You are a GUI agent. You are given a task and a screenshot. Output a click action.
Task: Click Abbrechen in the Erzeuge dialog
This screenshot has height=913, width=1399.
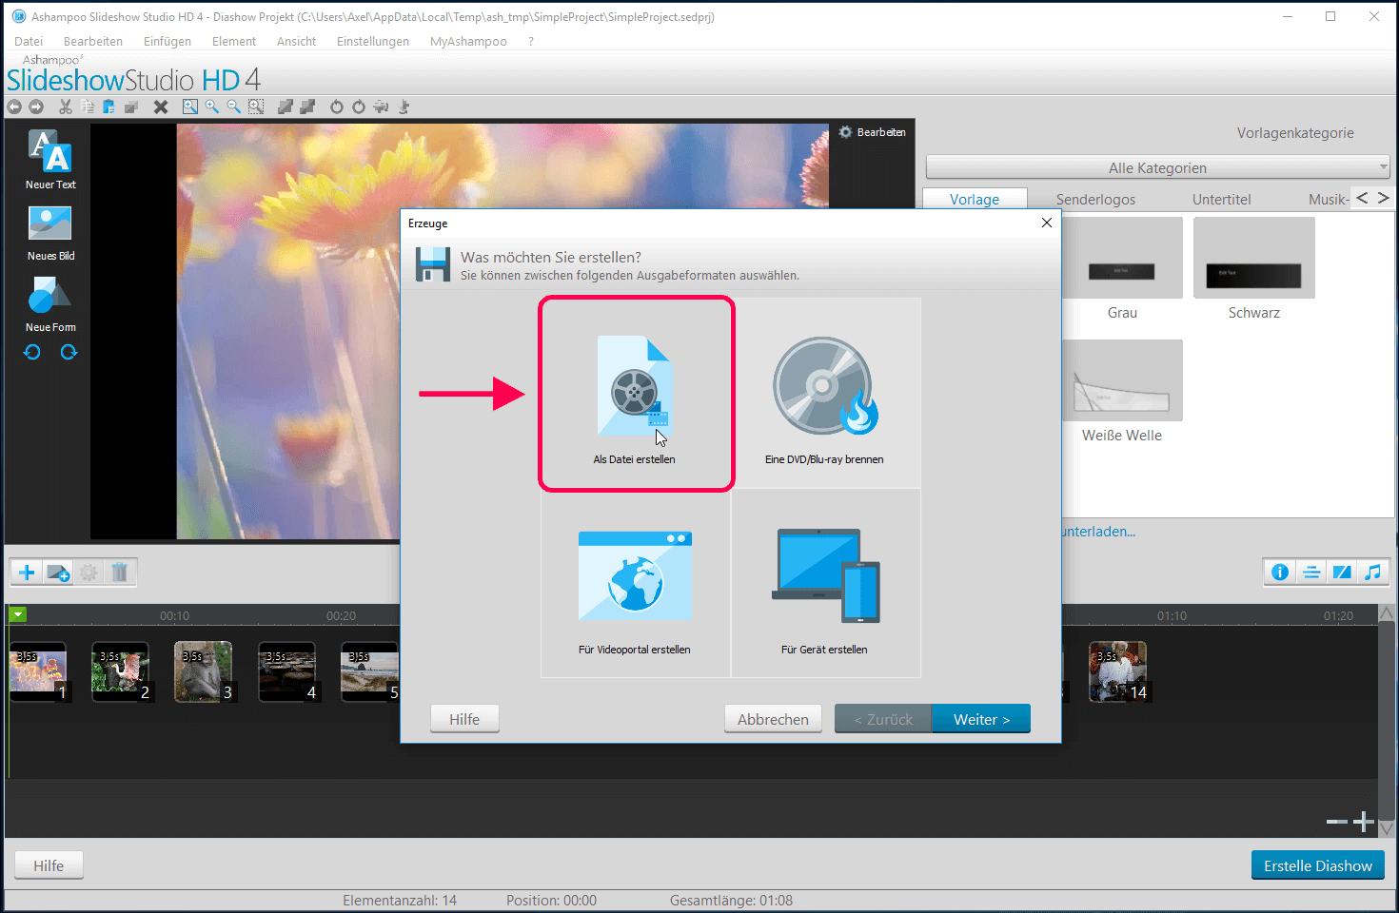pyautogui.click(x=773, y=719)
